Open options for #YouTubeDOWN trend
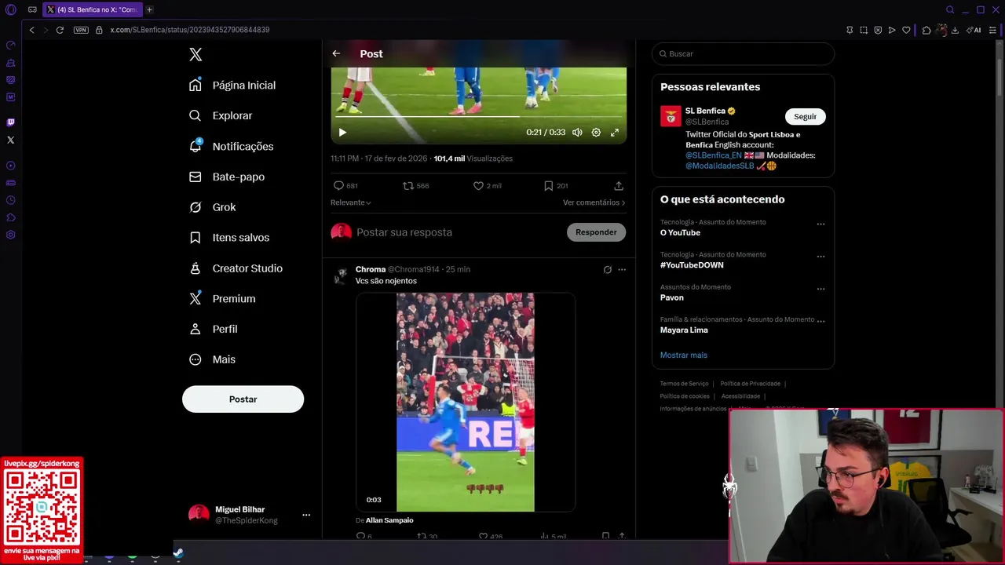Screen dimensions: 1005x565 pyautogui.click(x=820, y=257)
